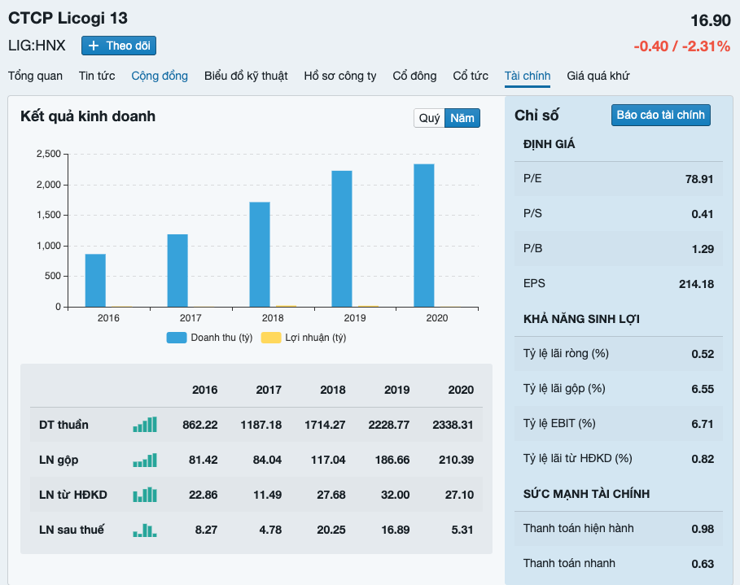Click DT thuần 2019 value 2228.77
The image size is (740, 585).
(389, 425)
